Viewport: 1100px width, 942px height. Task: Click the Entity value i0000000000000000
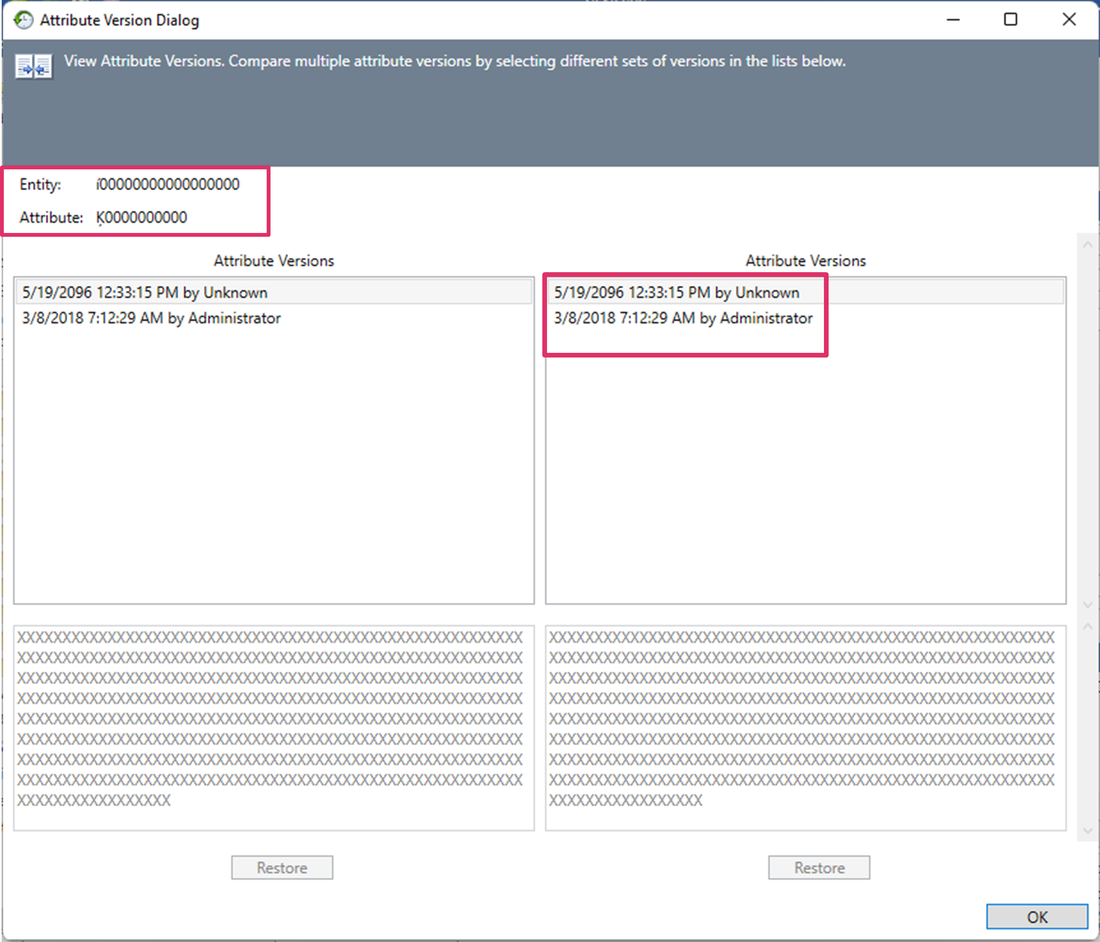pyautogui.click(x=167, y=184)
